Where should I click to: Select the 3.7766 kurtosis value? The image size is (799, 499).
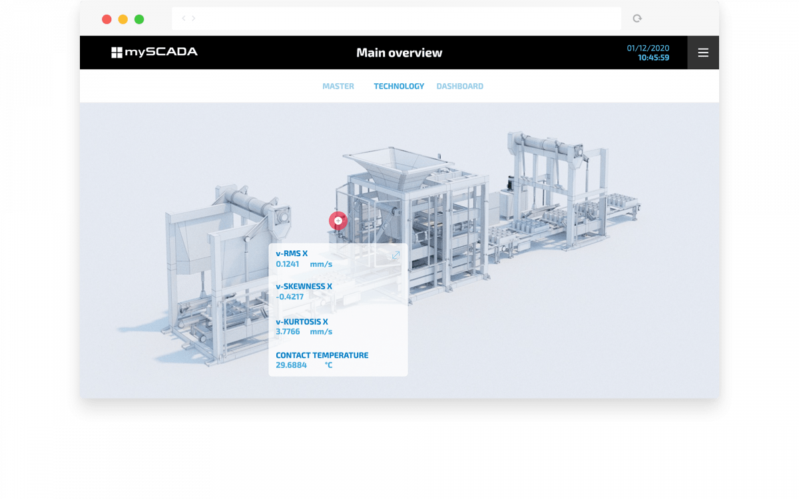(x=288, y=332)
